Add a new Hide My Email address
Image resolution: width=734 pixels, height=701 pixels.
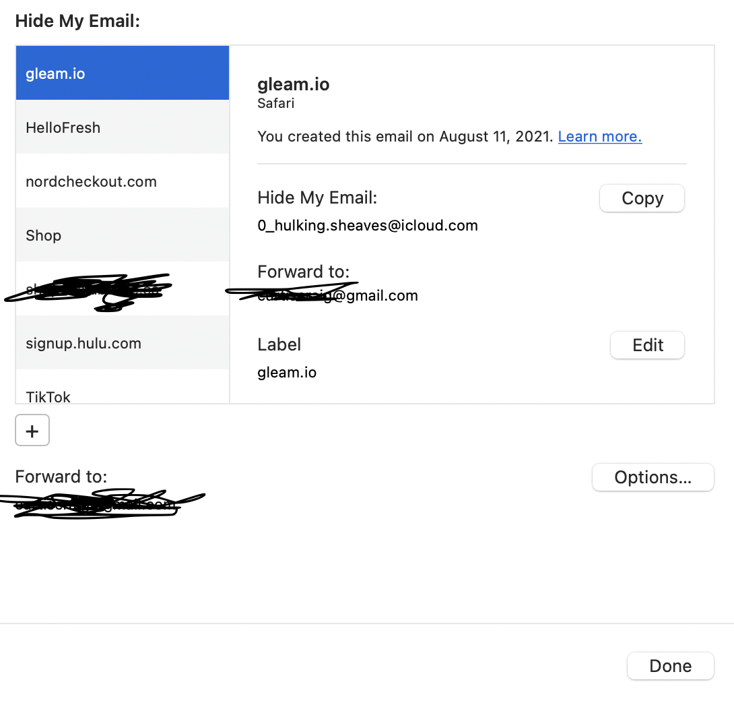[32, 430]
